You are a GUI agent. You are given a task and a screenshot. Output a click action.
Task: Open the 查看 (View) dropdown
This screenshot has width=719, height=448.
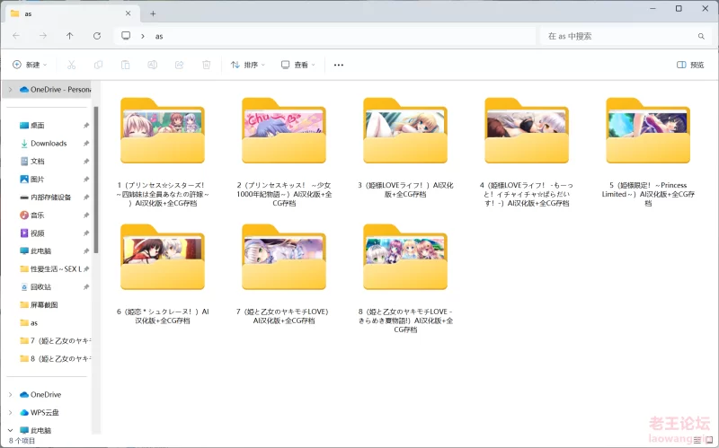point(298,65)
